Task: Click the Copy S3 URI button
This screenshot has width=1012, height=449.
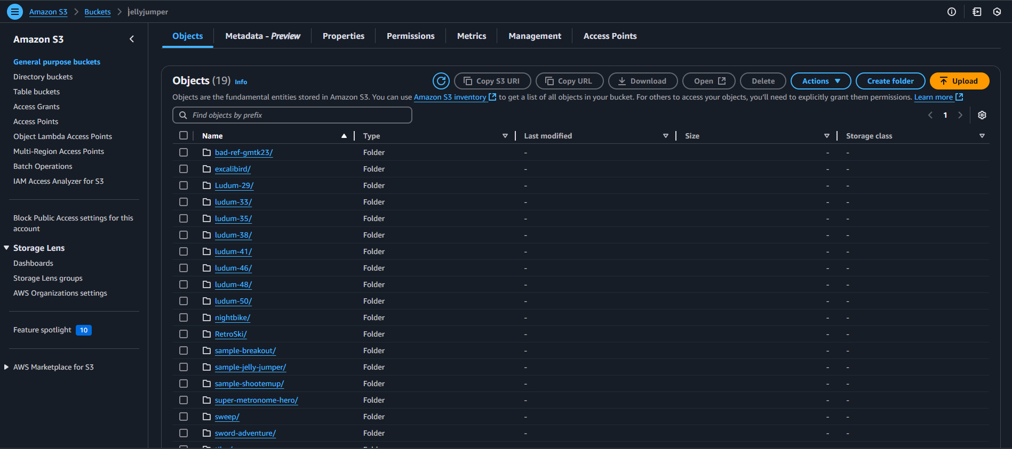Action: (x=492, y=81)
